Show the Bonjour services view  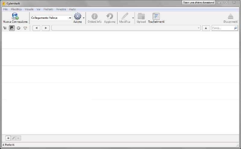25,28
